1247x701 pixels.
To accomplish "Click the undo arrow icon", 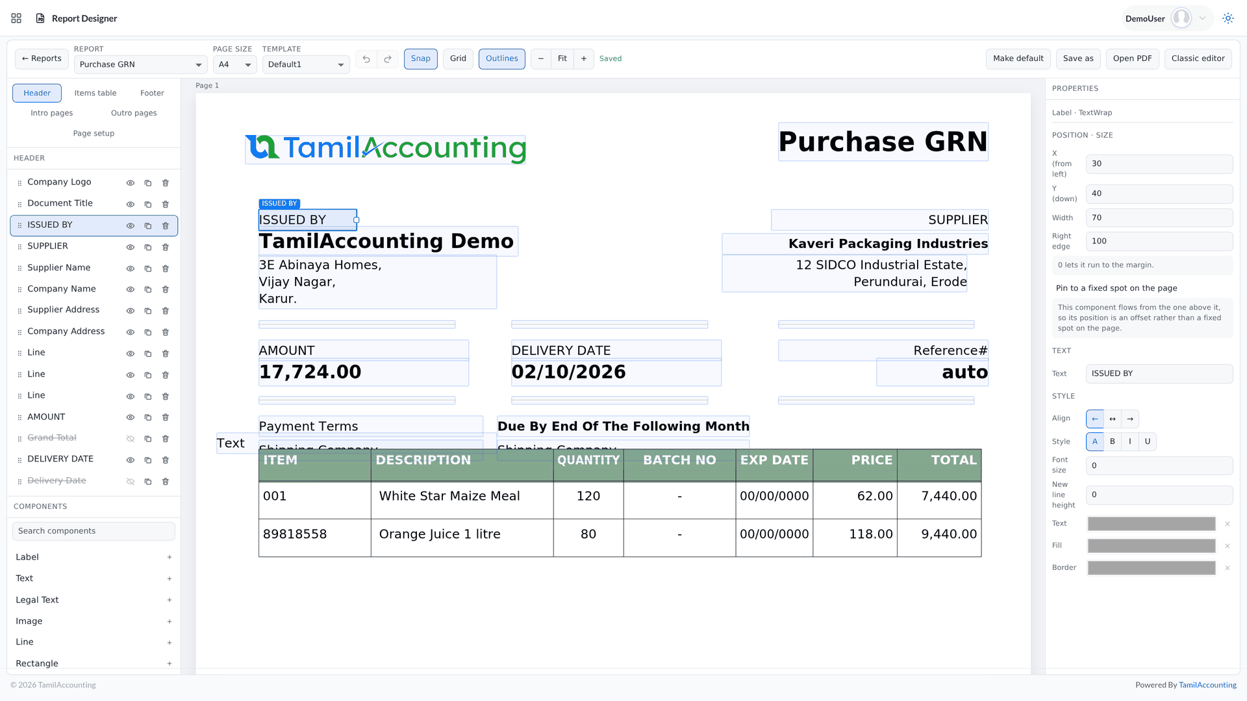I will click(x=366, y=59).
